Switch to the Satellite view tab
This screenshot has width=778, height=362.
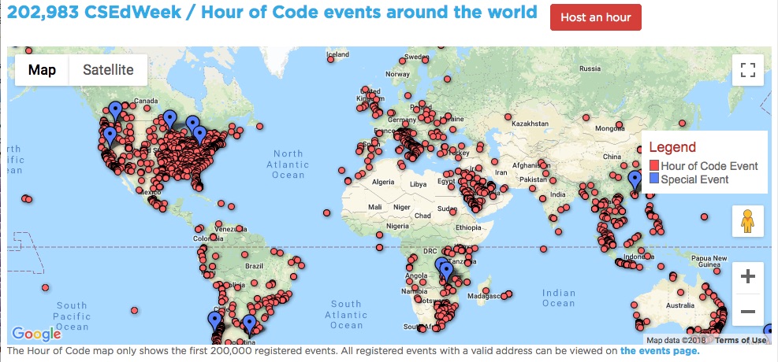click(x=108, y=70)
